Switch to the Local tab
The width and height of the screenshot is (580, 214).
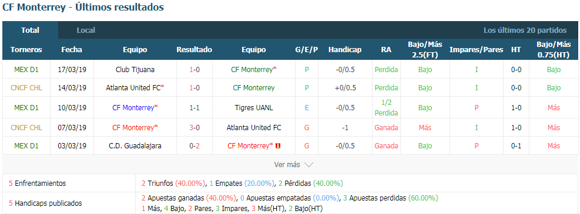[86, 30]
